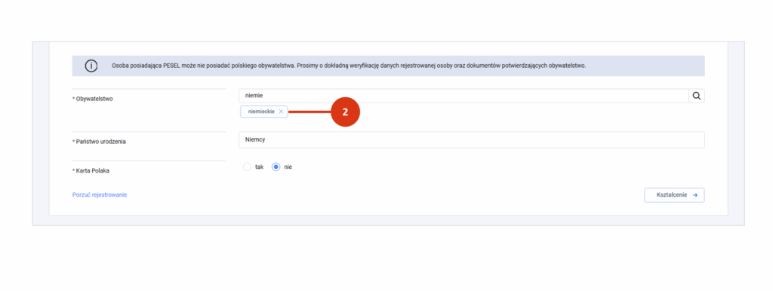
Task: Click the magnifier search icon beside Obywatelstwo
Action: coord(697,96)
